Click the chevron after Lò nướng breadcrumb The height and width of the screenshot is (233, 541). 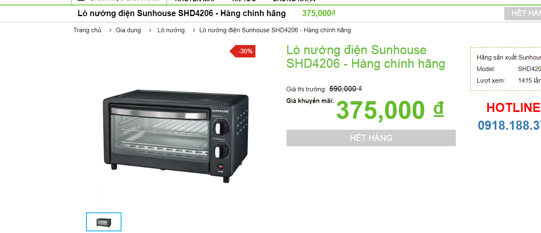[x=194, y=30]
